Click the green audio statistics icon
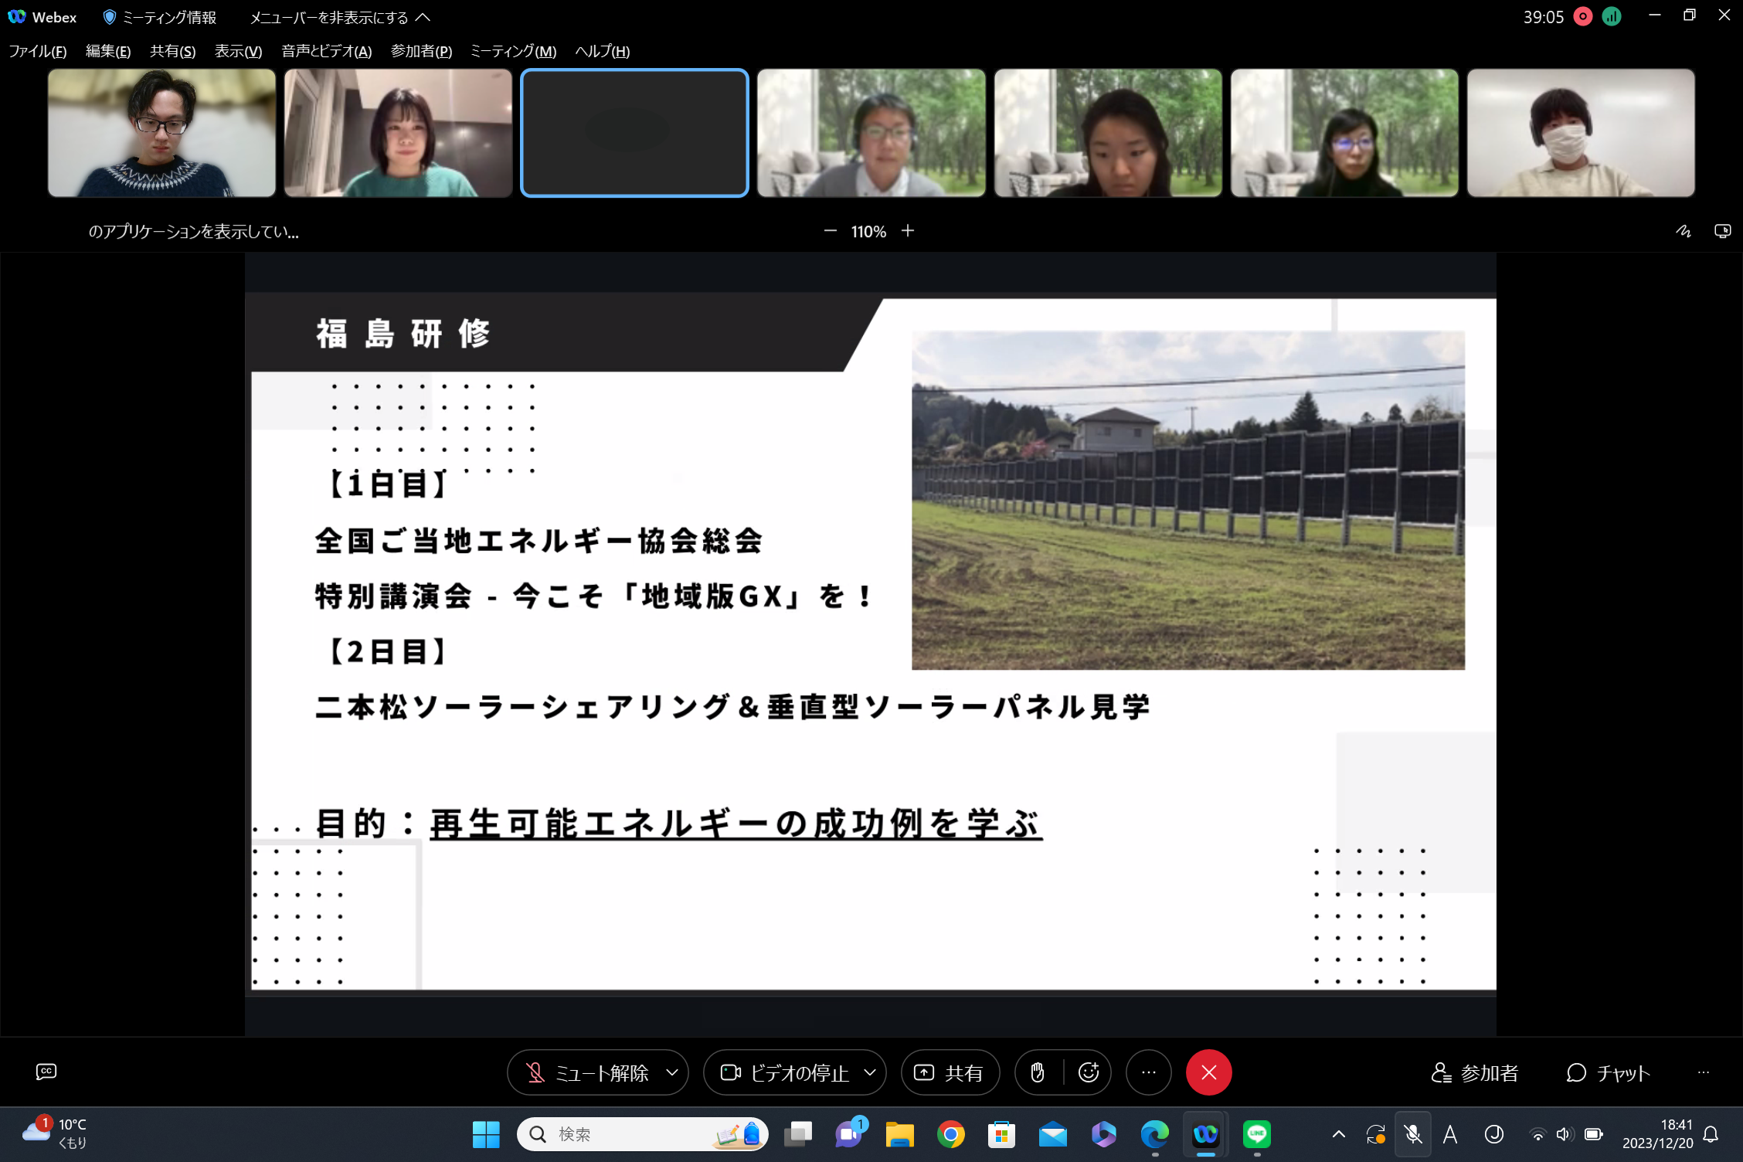The width and height of the screenshot is (1743, 1162). (x=1612, y=17)
